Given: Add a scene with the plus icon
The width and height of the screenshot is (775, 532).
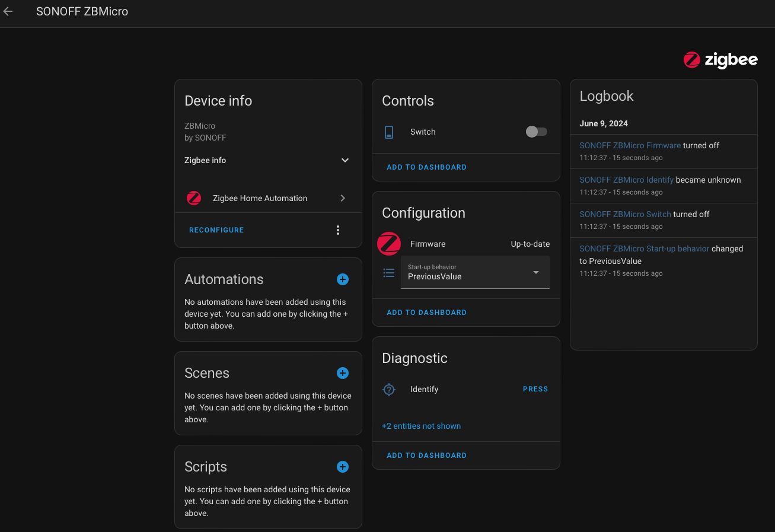Looking at the screenshot, I should (343, 373).
